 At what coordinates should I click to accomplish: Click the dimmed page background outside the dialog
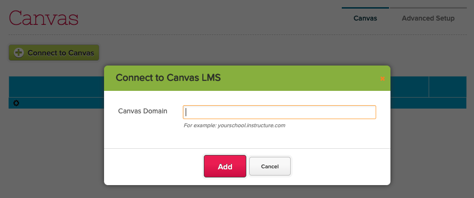(53, 153)
